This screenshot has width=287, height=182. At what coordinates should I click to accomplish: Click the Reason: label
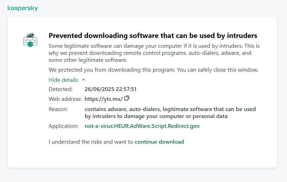click(58, 109)
